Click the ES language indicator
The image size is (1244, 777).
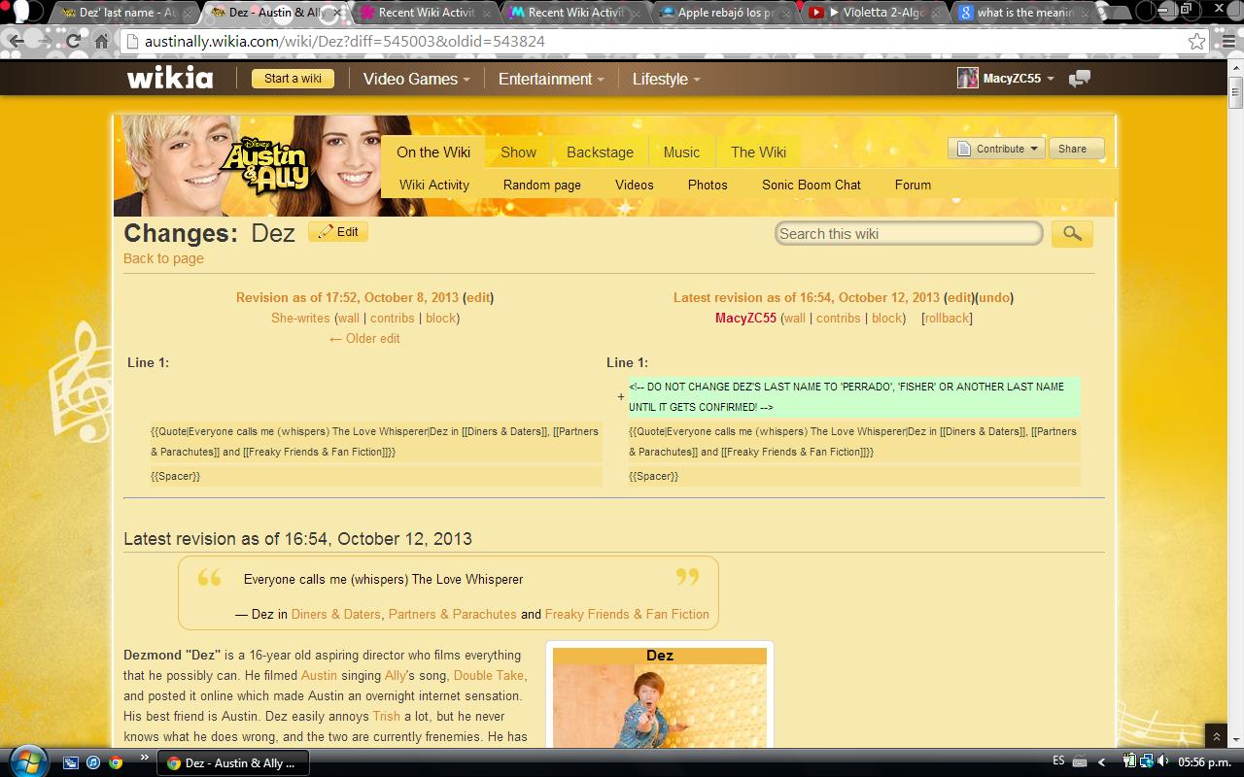[1058, 760]
